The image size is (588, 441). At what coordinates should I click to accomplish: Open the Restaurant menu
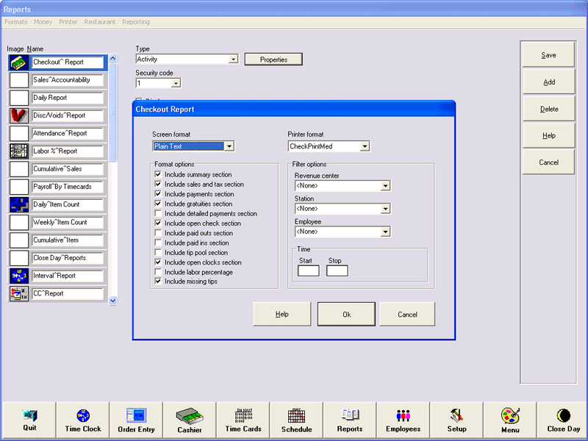tap(99, 22)
